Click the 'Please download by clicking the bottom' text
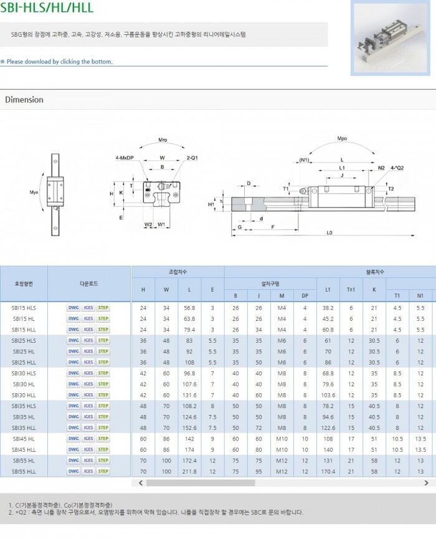Image resolution: width=436 pixels, height=539 pixels. tap(60, 62)
